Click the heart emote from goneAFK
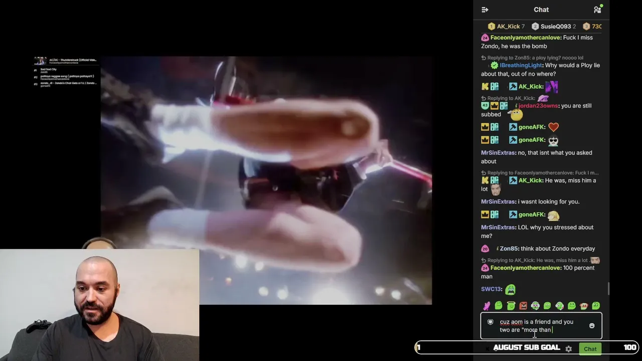Image resolution: width=642 pixels, height=361 pixels. 553,127
